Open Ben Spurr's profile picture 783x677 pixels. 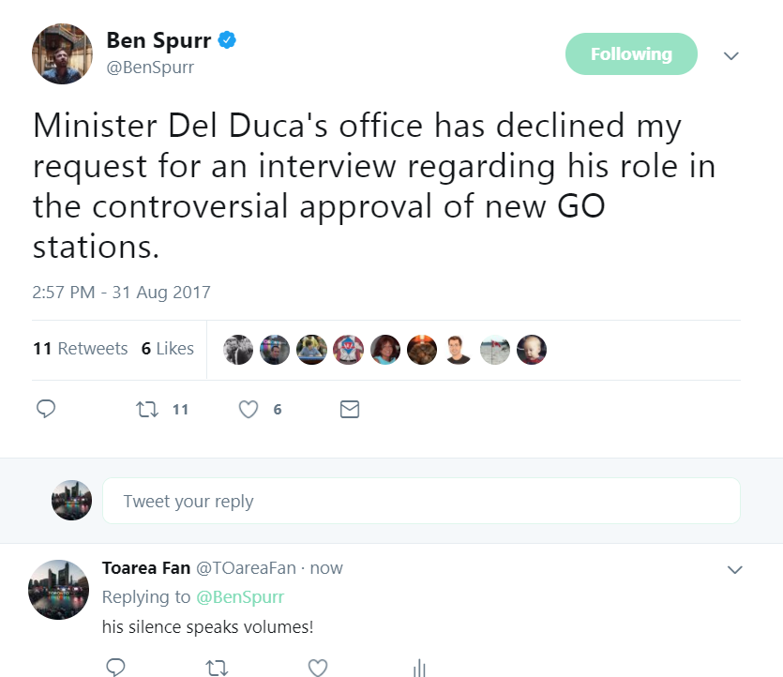pyautogui.click(x=62, y=53)
